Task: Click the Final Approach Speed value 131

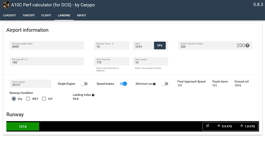Action: (180, 86)
